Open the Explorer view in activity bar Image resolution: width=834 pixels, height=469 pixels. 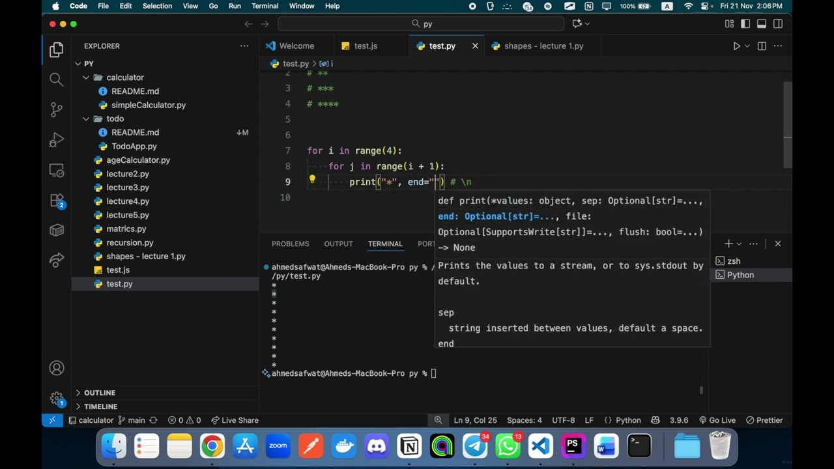[x=57, y=50]
